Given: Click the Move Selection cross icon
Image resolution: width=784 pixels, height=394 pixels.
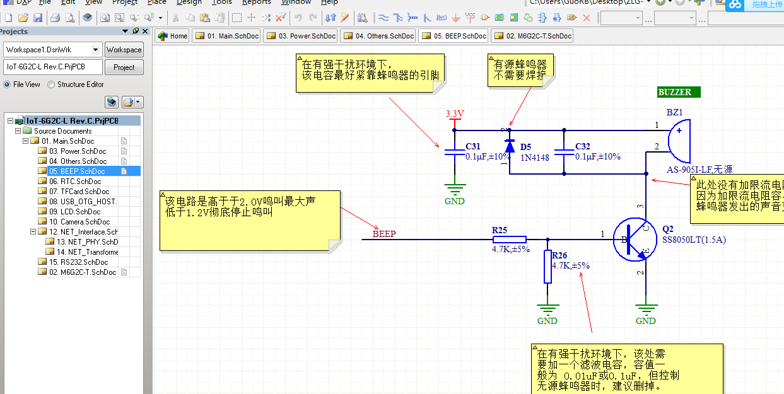Looking at the screenshot, I should click(251, 18).
